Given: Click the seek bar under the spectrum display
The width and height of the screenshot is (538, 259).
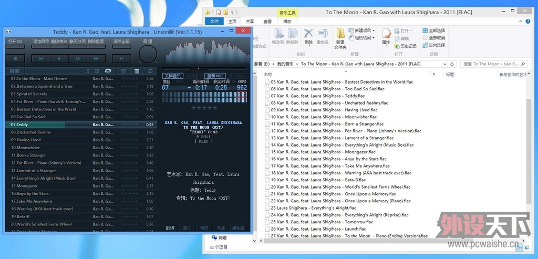Looking at the screenshot, I should coord(204,68).
